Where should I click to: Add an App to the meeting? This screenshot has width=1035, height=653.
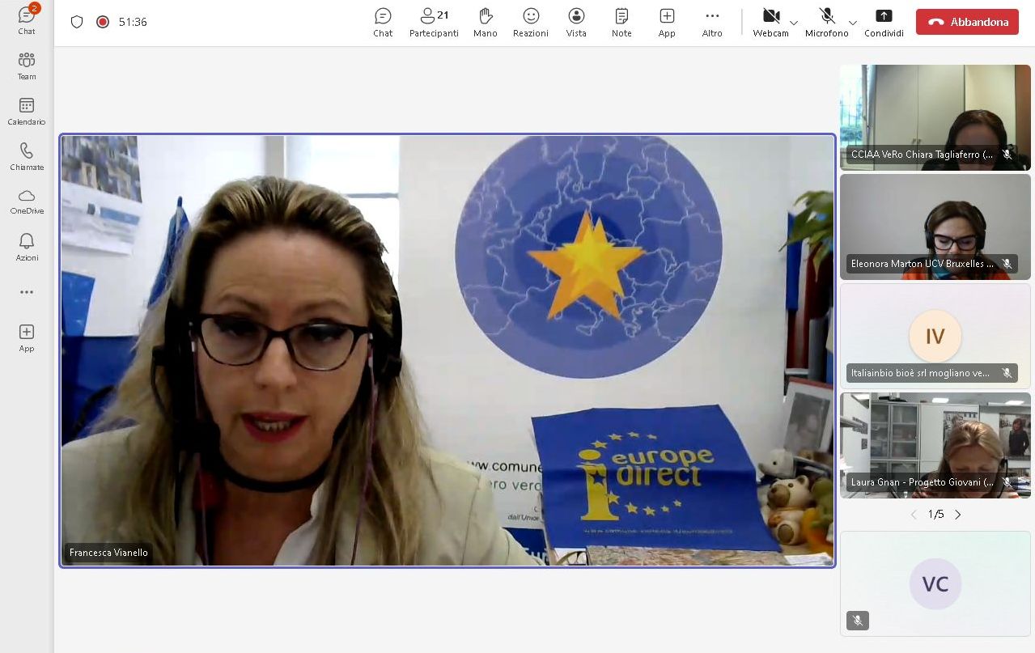pos(667,23)
